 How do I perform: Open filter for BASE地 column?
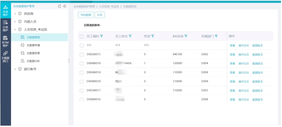(x=186, y=36)
